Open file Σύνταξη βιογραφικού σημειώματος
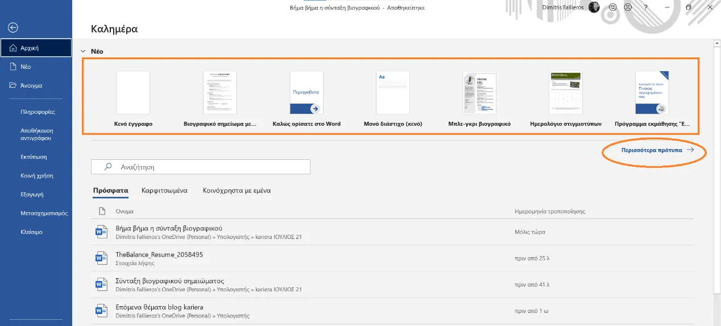The image size is (721, 326). pos(170,280)
